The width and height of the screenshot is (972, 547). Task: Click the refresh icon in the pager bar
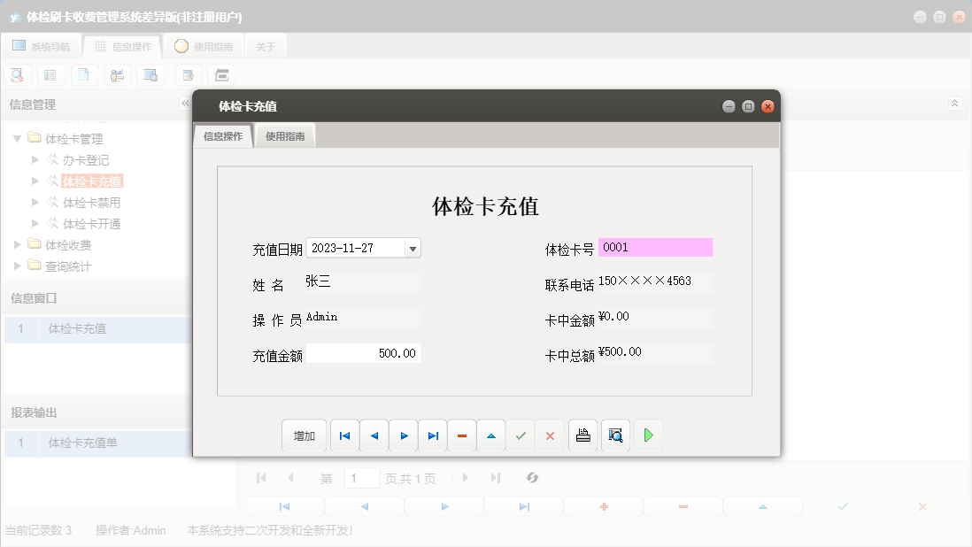(x=532, y=478)
